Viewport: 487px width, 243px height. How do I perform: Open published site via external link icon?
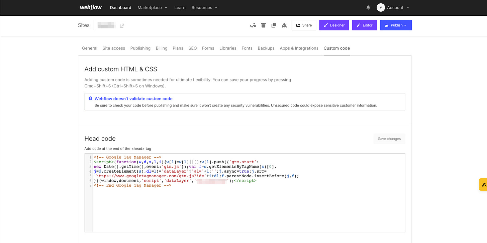122,25
